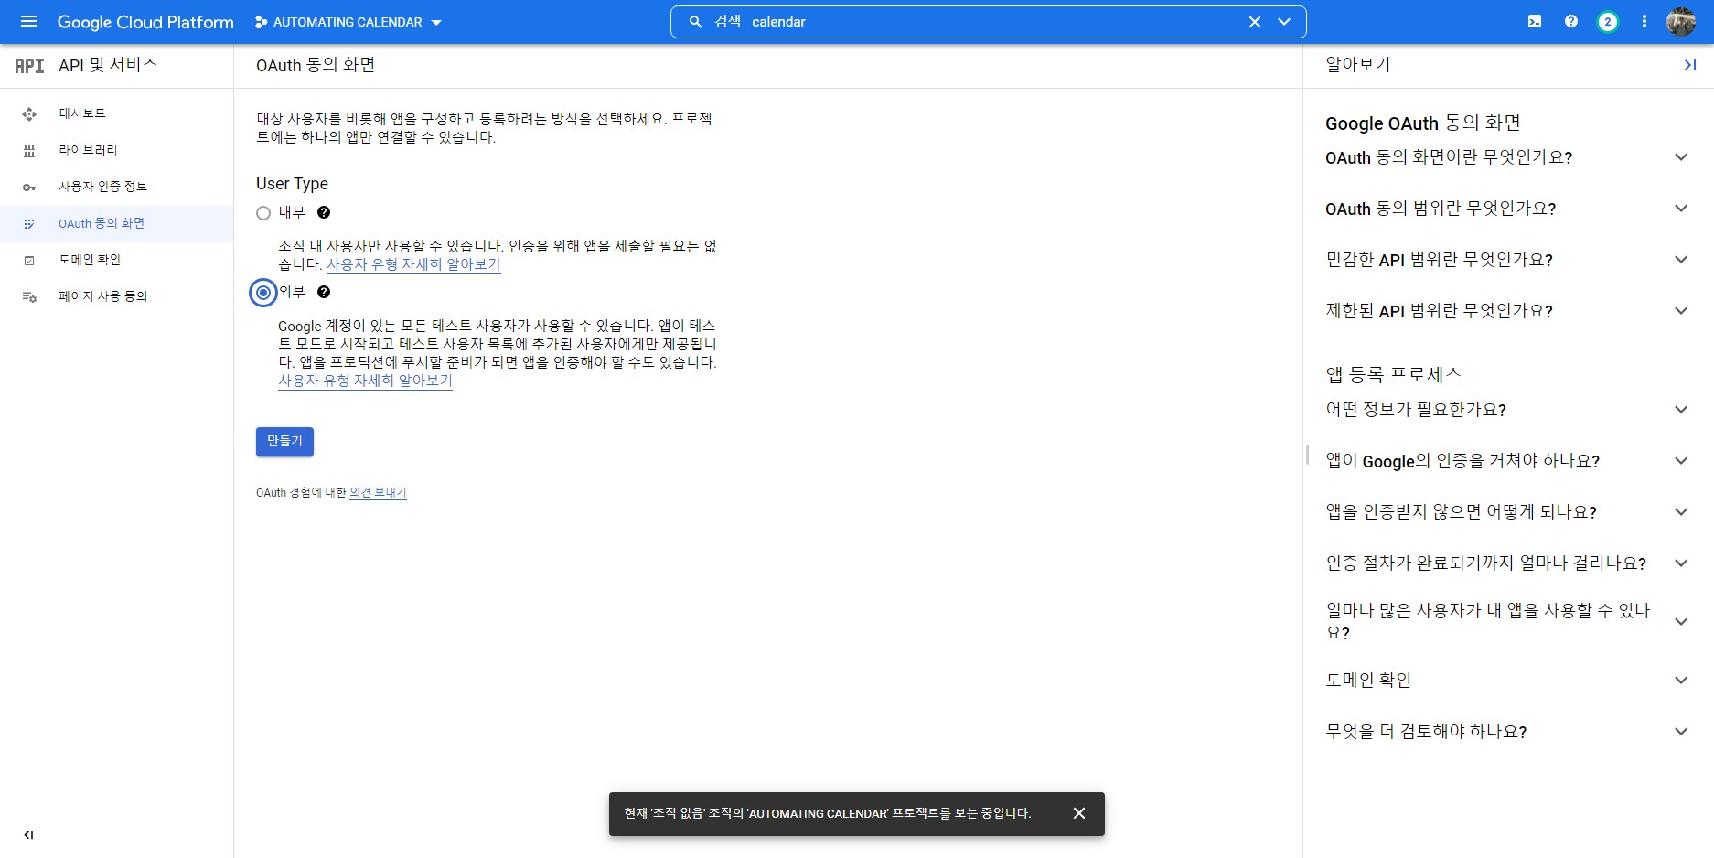Image resolution: width=1714 pixels, height=858 pixels.
Task: Click the help panel resize handle
Action: (x=1307, y=455)
